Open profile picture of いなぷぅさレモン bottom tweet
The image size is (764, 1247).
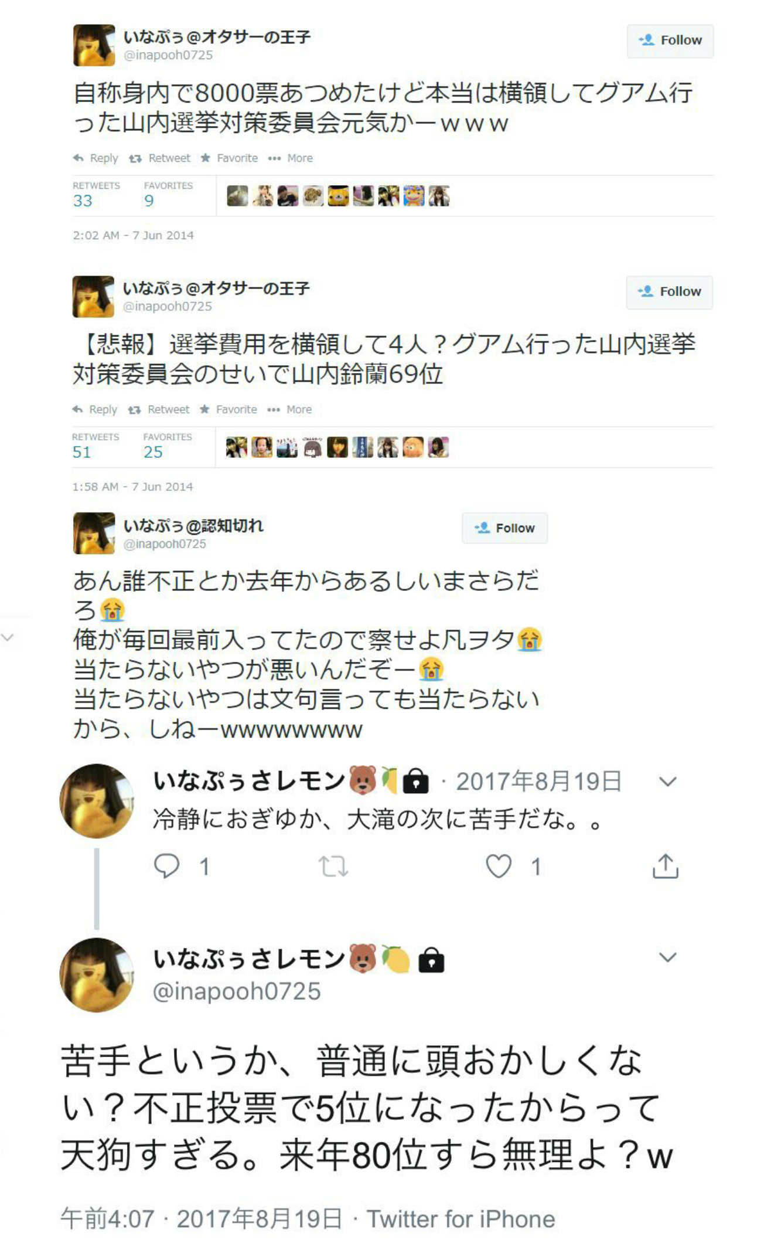tap(97, 976)
